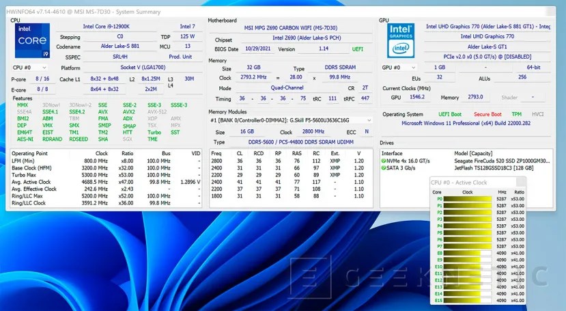Click the AVX2 feature flag
The image size is (566, 311).
tap(129, 112)
